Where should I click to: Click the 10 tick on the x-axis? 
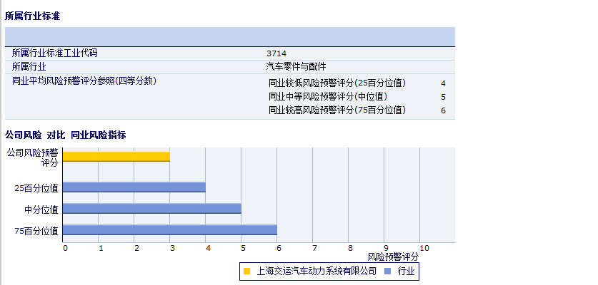pyautogui.click(x=424, y=248)
